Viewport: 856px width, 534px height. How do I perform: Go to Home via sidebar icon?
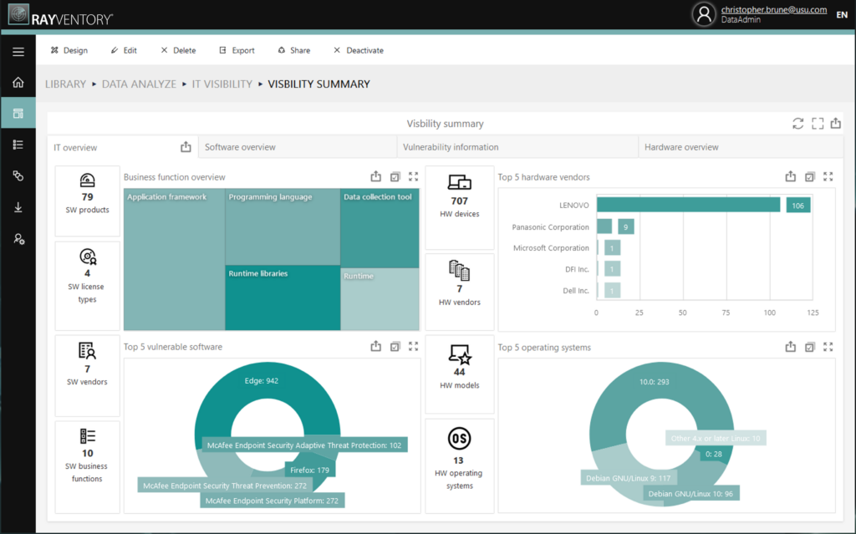18,83
